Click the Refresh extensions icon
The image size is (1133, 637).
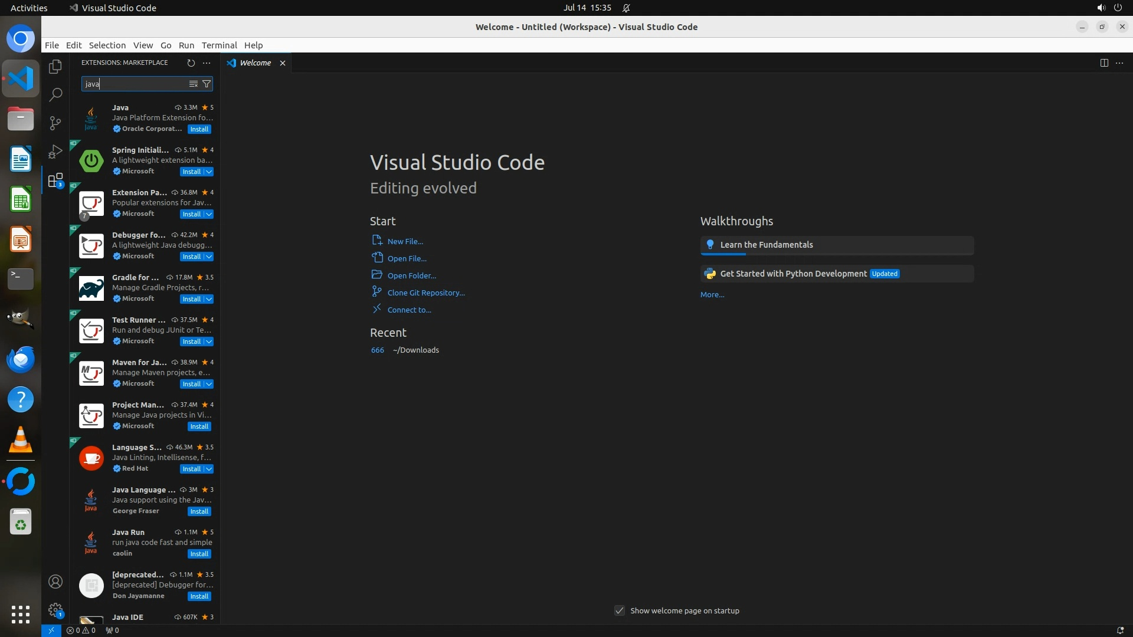click(191, 63)
